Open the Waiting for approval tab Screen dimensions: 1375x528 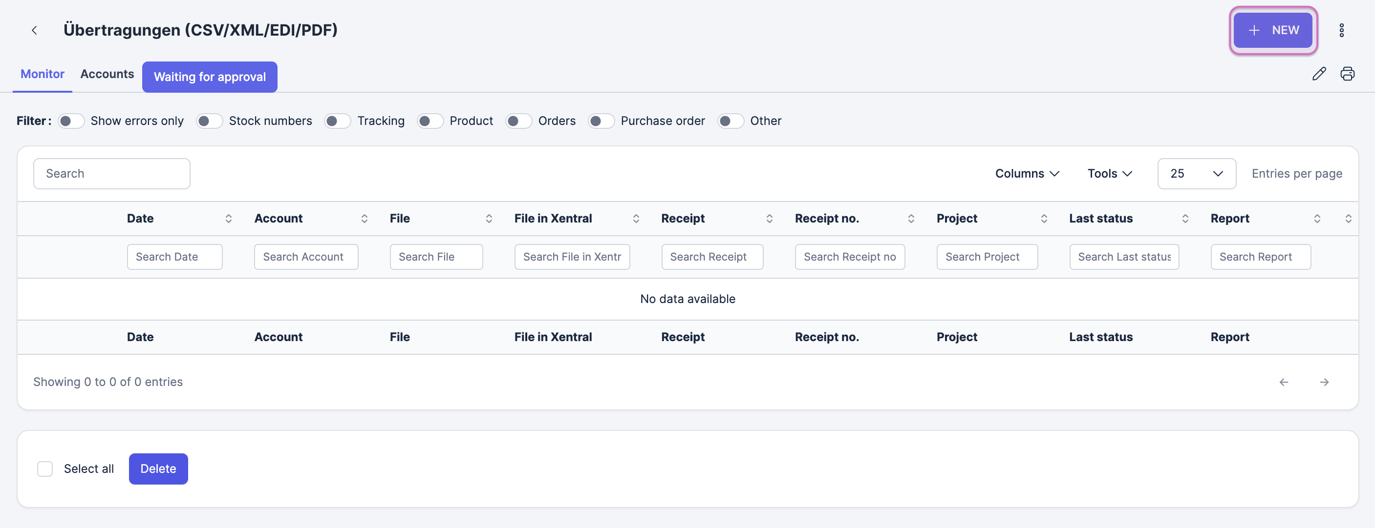pyautogui.click(x=210, y=77)
